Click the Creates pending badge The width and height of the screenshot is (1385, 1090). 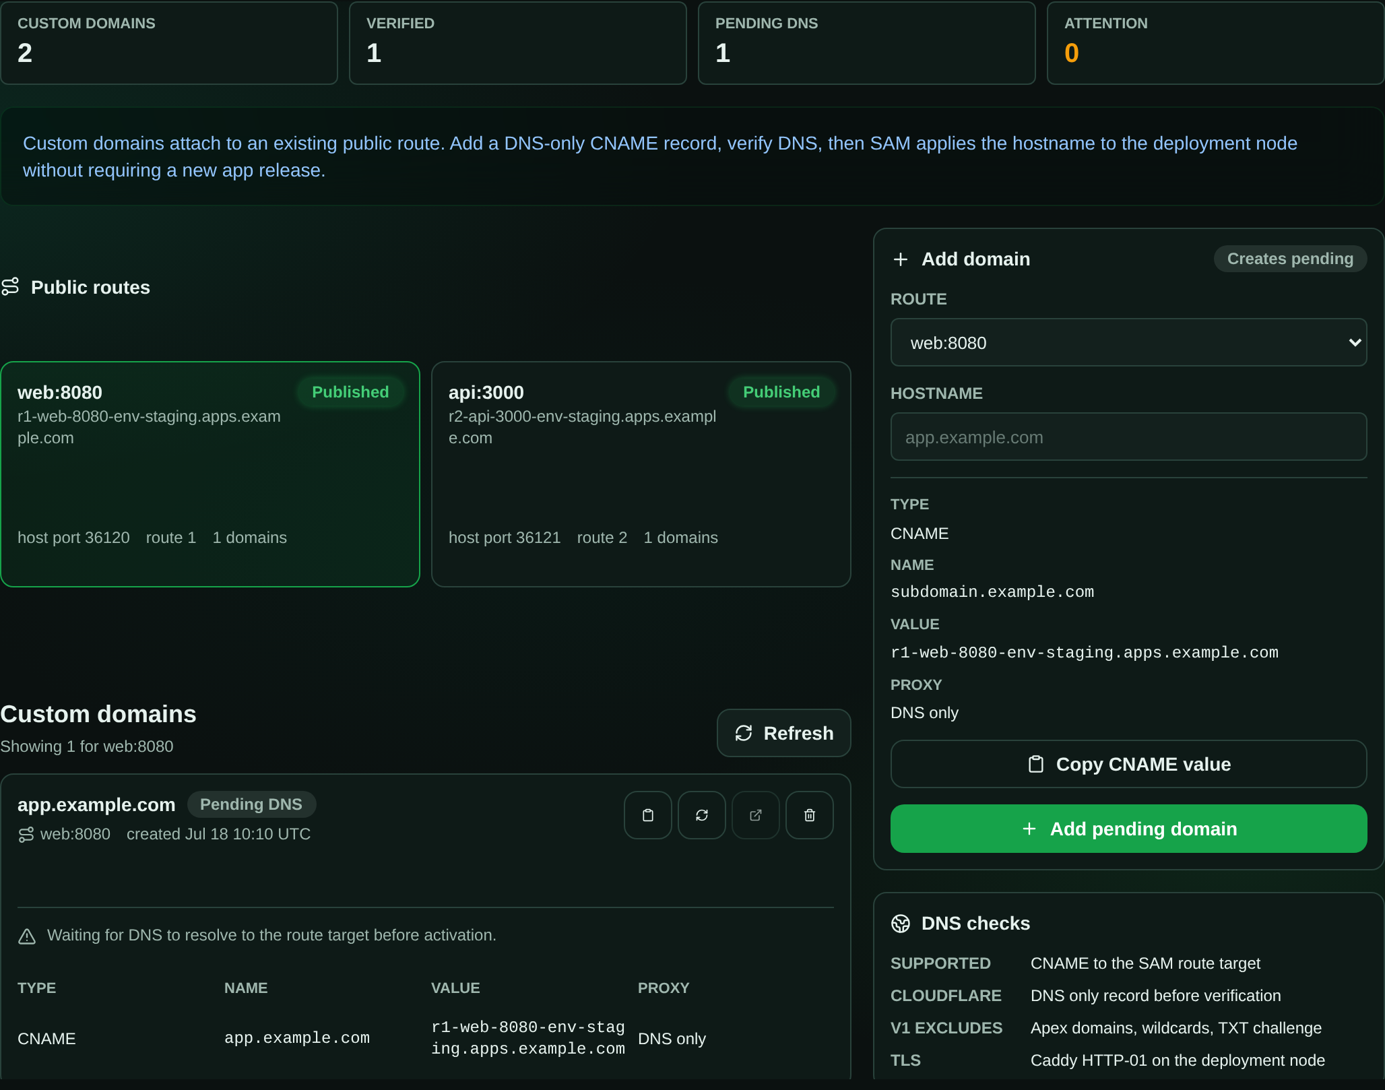[1290, 259]
